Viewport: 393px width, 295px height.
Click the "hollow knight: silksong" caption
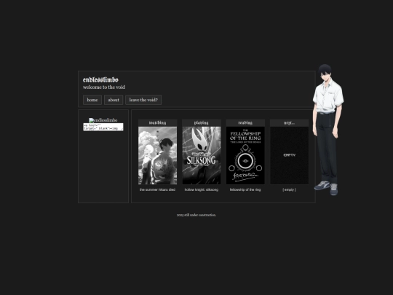point(202,189)
